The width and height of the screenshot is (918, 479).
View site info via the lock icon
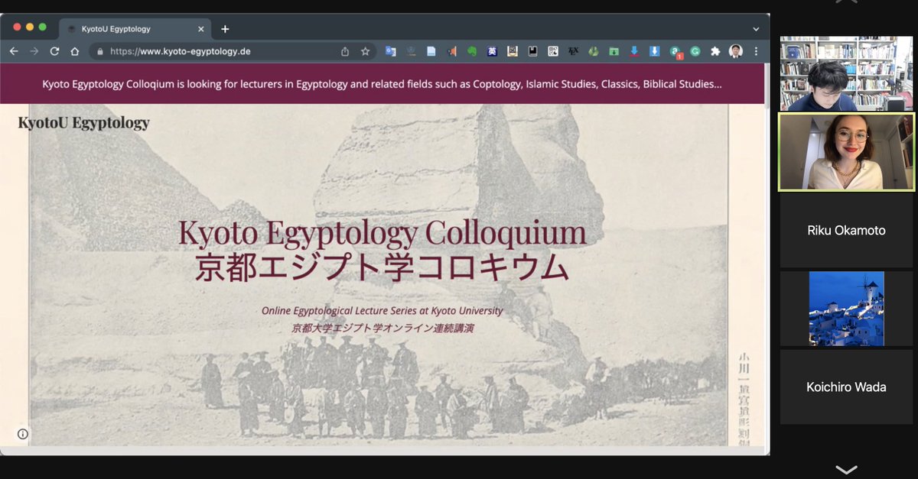tap(99, 52)
